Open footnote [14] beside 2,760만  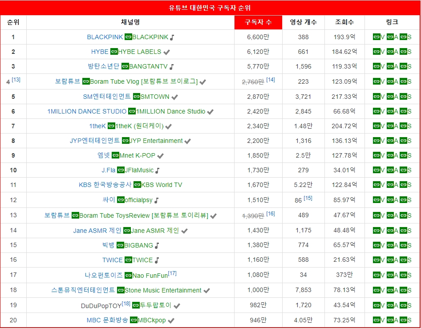(x=271, y=80)
